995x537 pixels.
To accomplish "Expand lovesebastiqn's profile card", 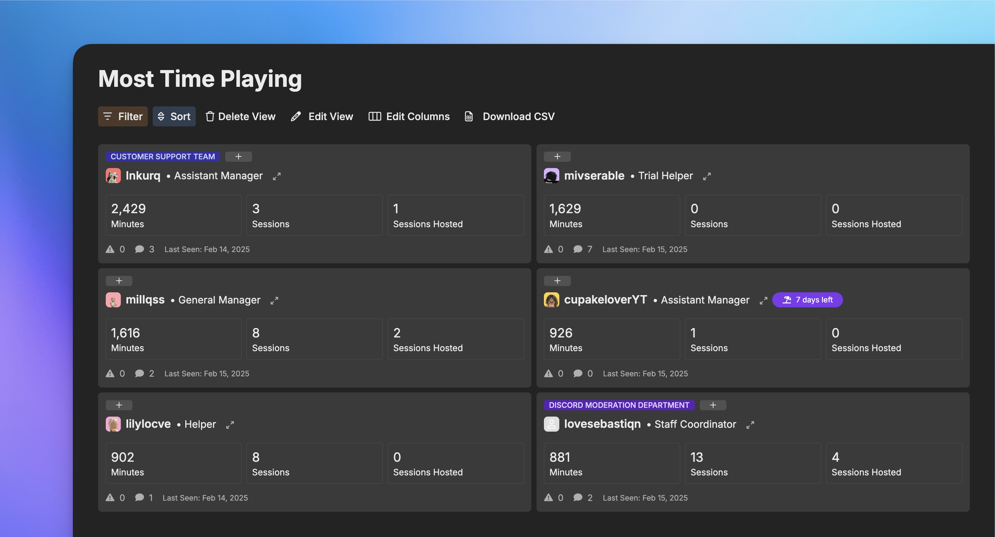I will (750, 425).
